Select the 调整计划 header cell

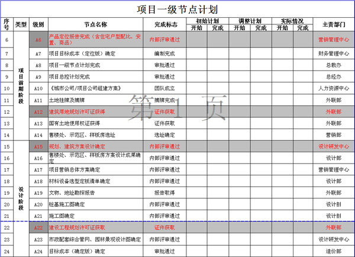(x=250, y=21)
